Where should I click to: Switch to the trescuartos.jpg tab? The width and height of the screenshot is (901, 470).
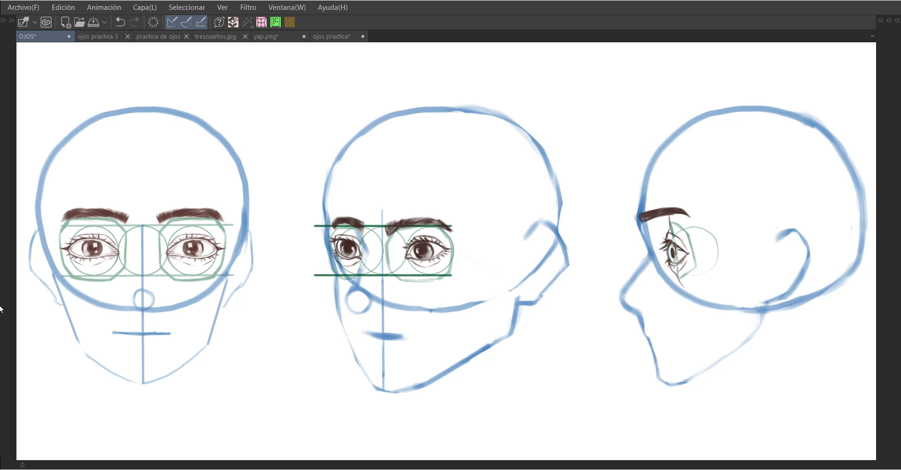tap(215, 36)
